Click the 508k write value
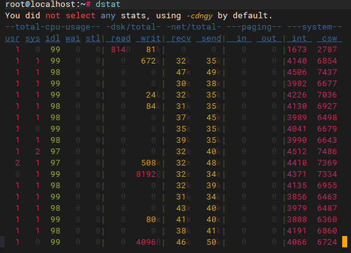 pos(150,163)
